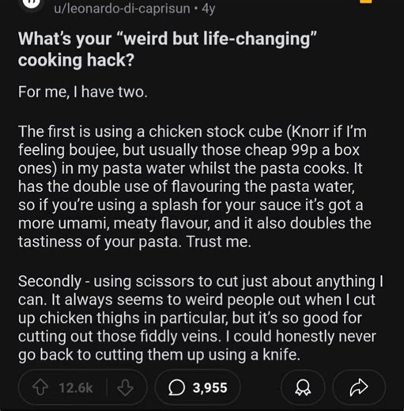Click the 12.6k vote count
Screen dimensions: 404x411
click(76, 388)
